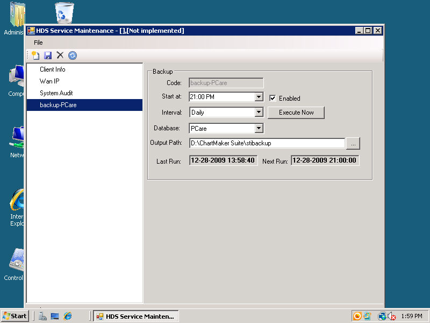Image resolution: width=430 pixels, height=323 pixels.
Task: Select Wan IP in the list
Action: 49,81
